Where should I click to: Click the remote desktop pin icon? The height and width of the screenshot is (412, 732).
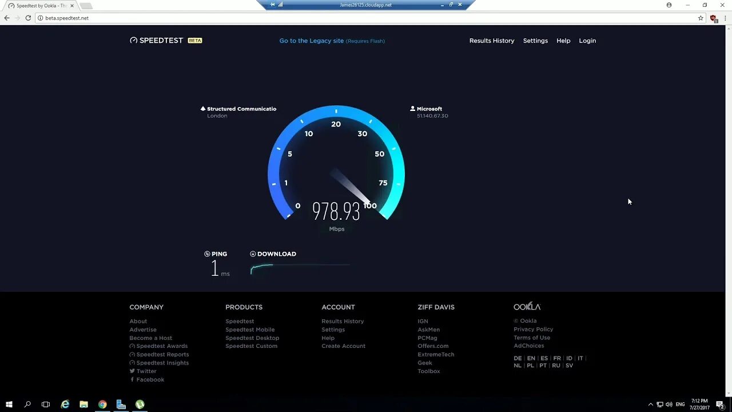(x=272, y=5)
